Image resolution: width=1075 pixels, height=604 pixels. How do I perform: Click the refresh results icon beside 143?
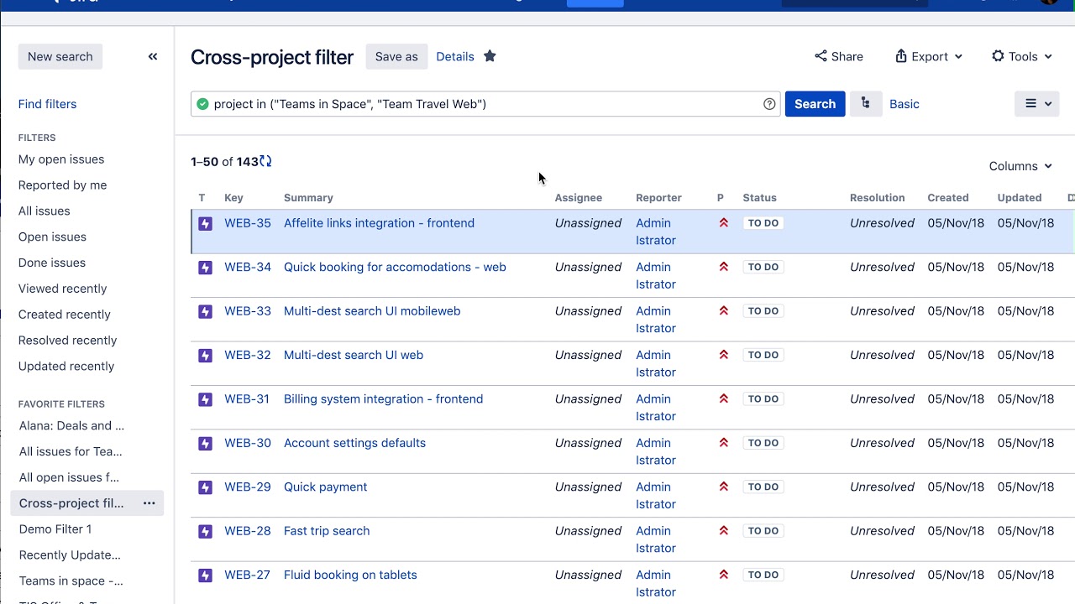265,161
